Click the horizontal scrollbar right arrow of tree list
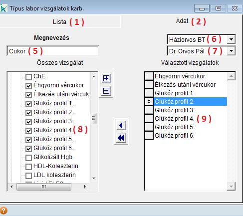243x216 pixels. click(85, 187)
